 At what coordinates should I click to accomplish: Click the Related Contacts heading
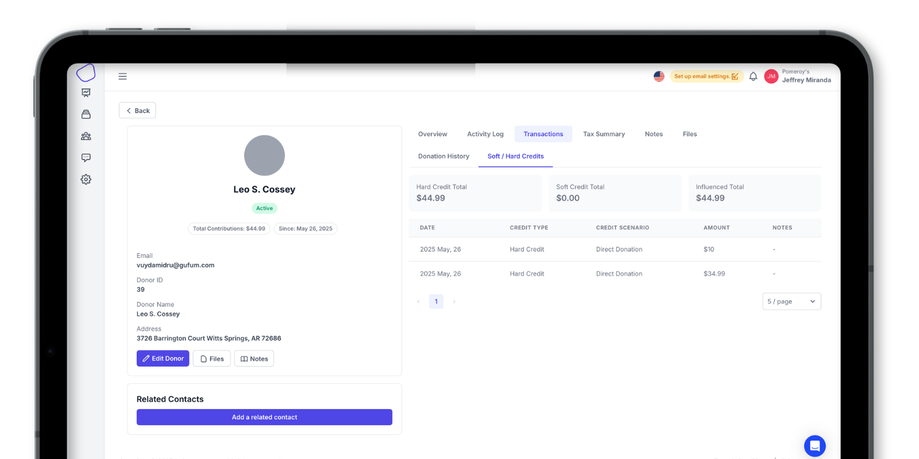click(x=170, y=399)
